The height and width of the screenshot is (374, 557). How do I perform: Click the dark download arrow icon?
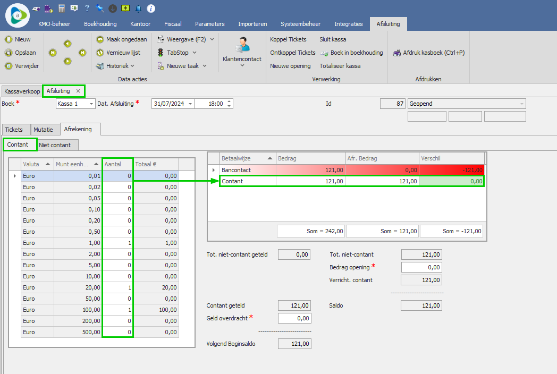113,8
